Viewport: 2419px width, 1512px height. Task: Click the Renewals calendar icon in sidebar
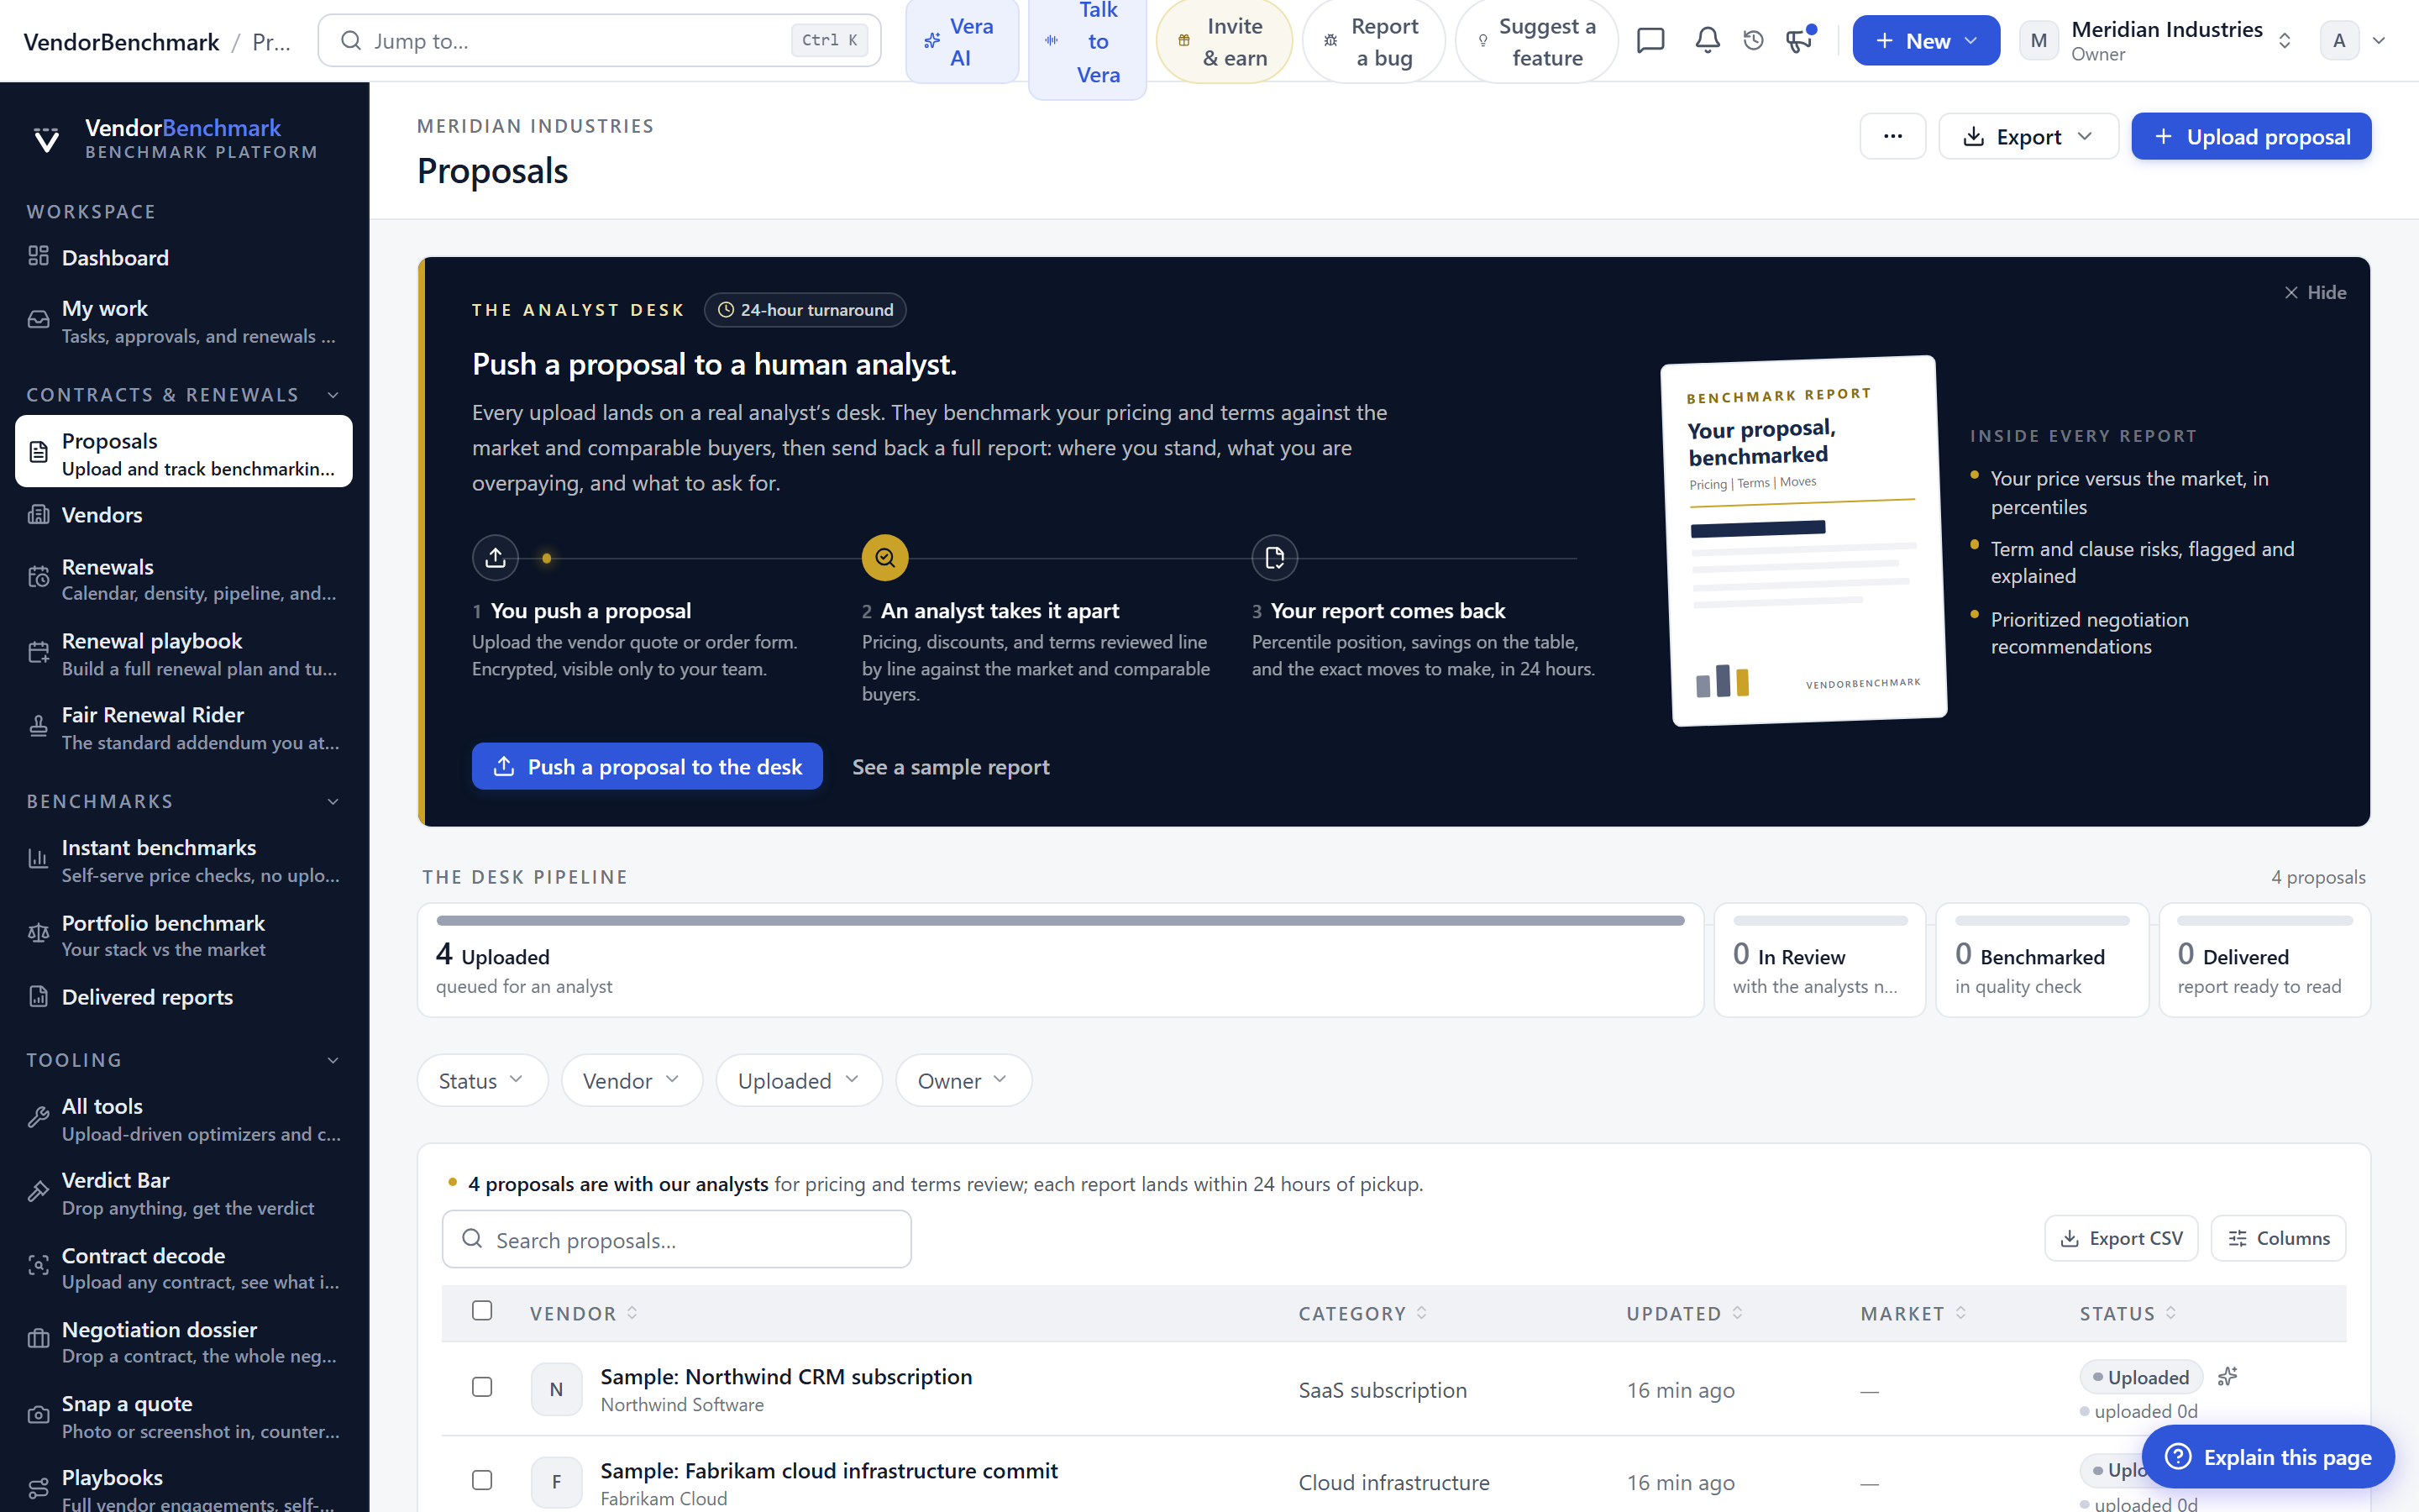[x=38, y=578]
